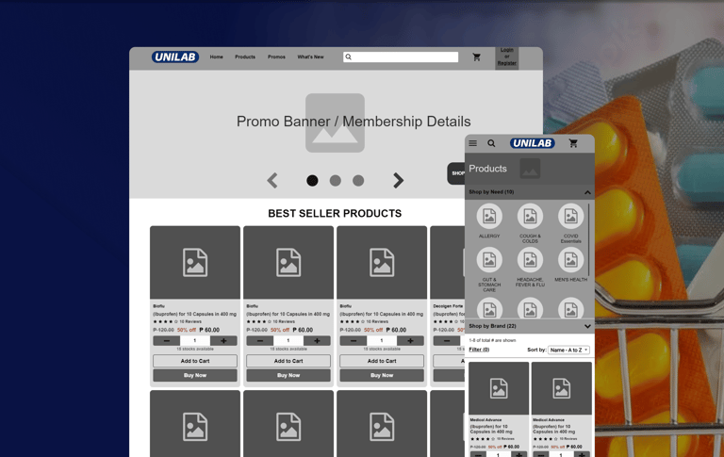Open first Medicol Advance product image
724x457 pixels.
[499, 388]
